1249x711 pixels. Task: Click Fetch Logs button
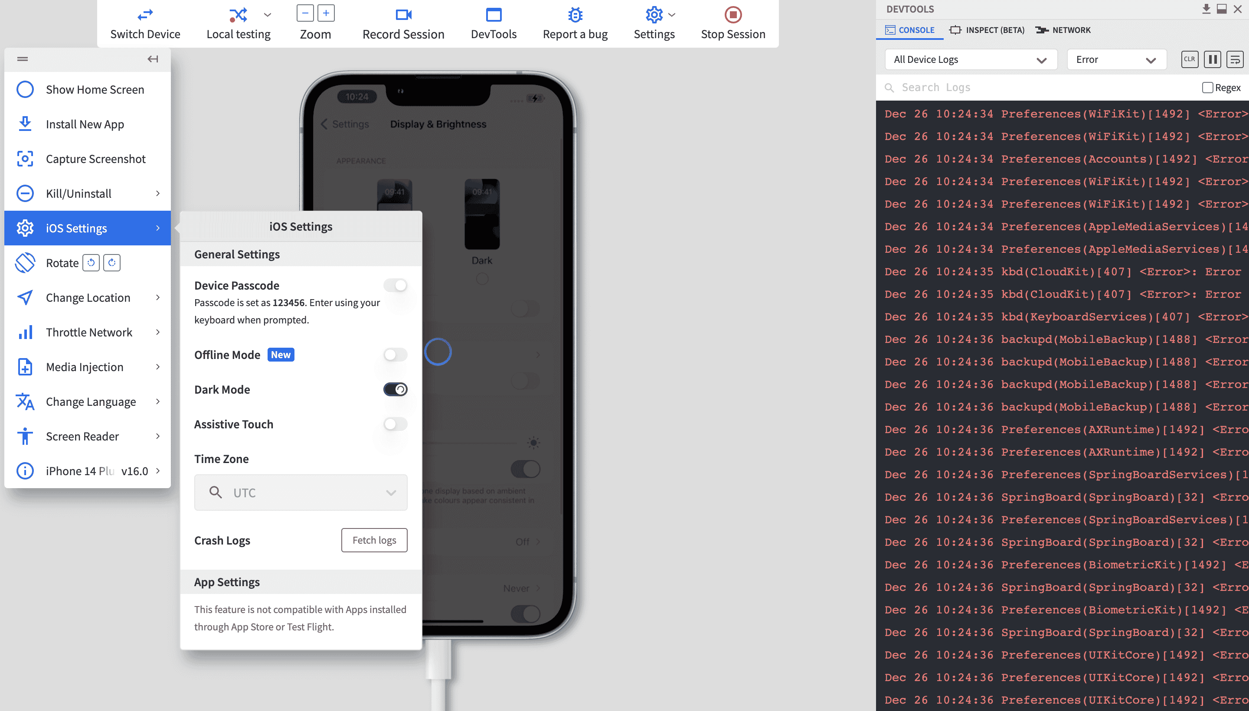click(x=375, y=540)
